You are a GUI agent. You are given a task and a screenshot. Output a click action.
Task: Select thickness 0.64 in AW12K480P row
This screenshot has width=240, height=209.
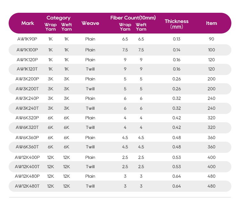coord(176,176)
